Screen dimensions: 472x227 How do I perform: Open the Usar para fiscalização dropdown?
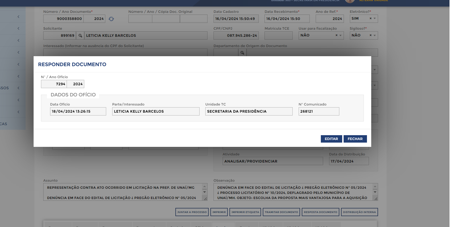[x=340, y=35]
